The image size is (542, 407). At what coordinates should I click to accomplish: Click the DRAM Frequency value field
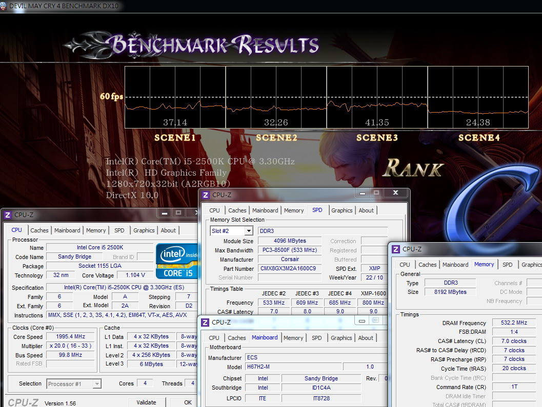tap(514, 323)
